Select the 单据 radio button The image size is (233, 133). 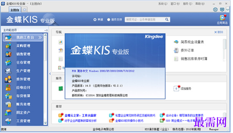[95, 19]
